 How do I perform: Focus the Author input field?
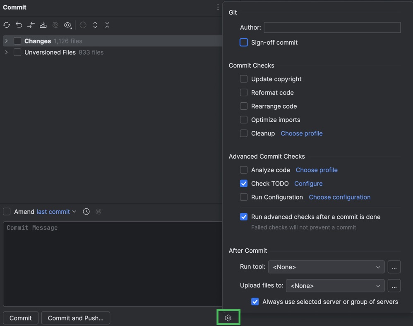click(x=332, y=27)
